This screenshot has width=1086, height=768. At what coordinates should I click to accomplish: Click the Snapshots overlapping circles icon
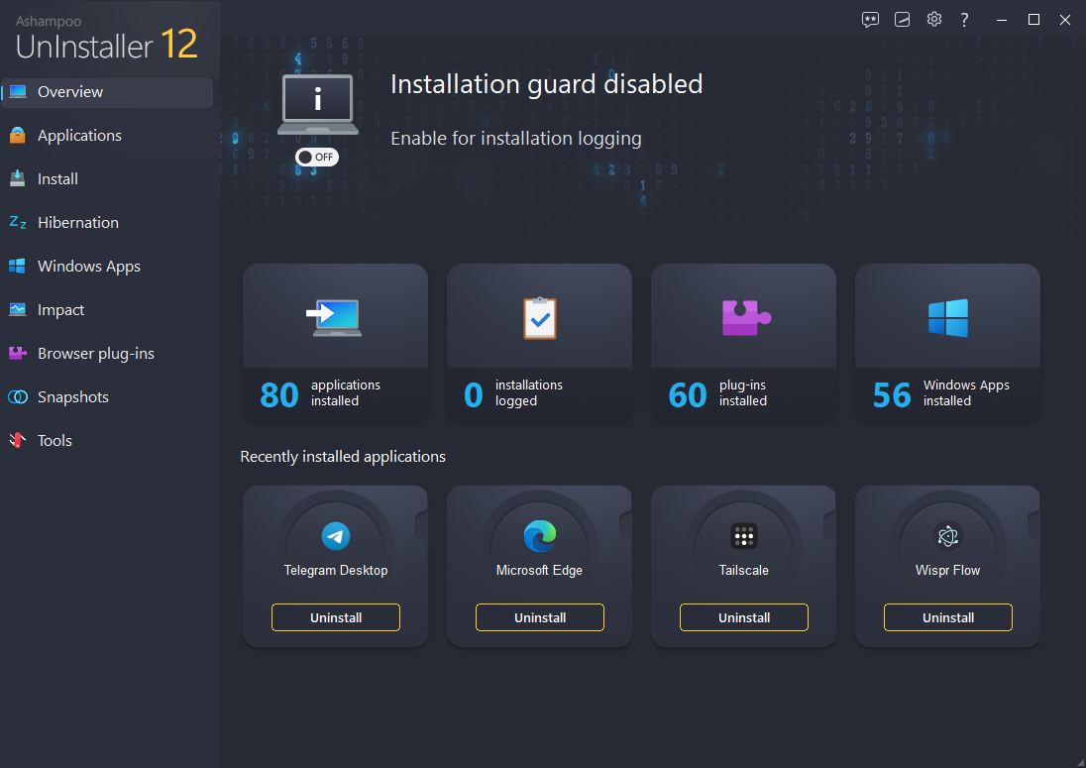18,397
